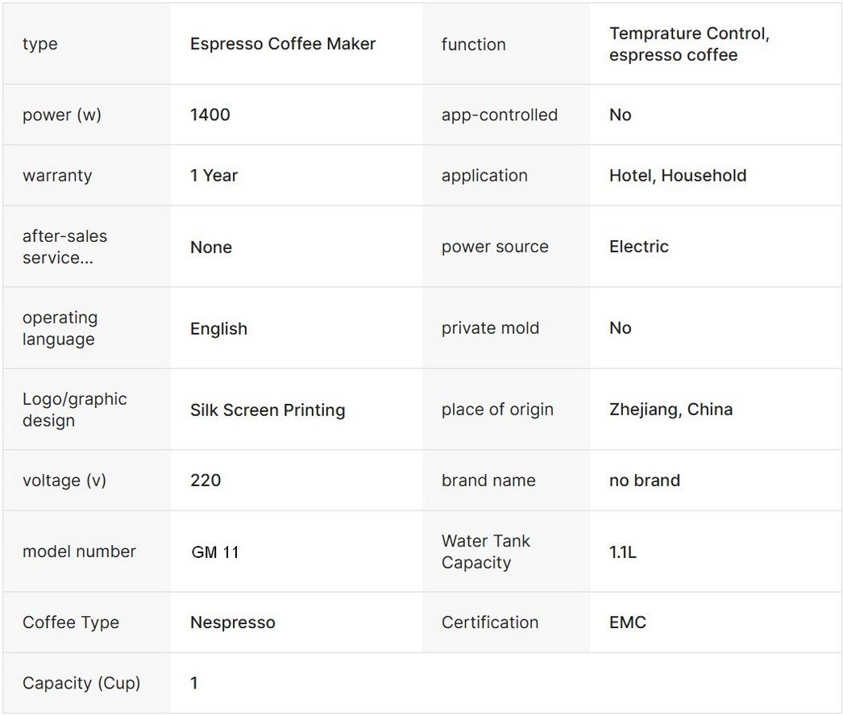The image size is (843, 716).
Task: Select the "Nespresso" coffee type value
Action: pos(233,622)
